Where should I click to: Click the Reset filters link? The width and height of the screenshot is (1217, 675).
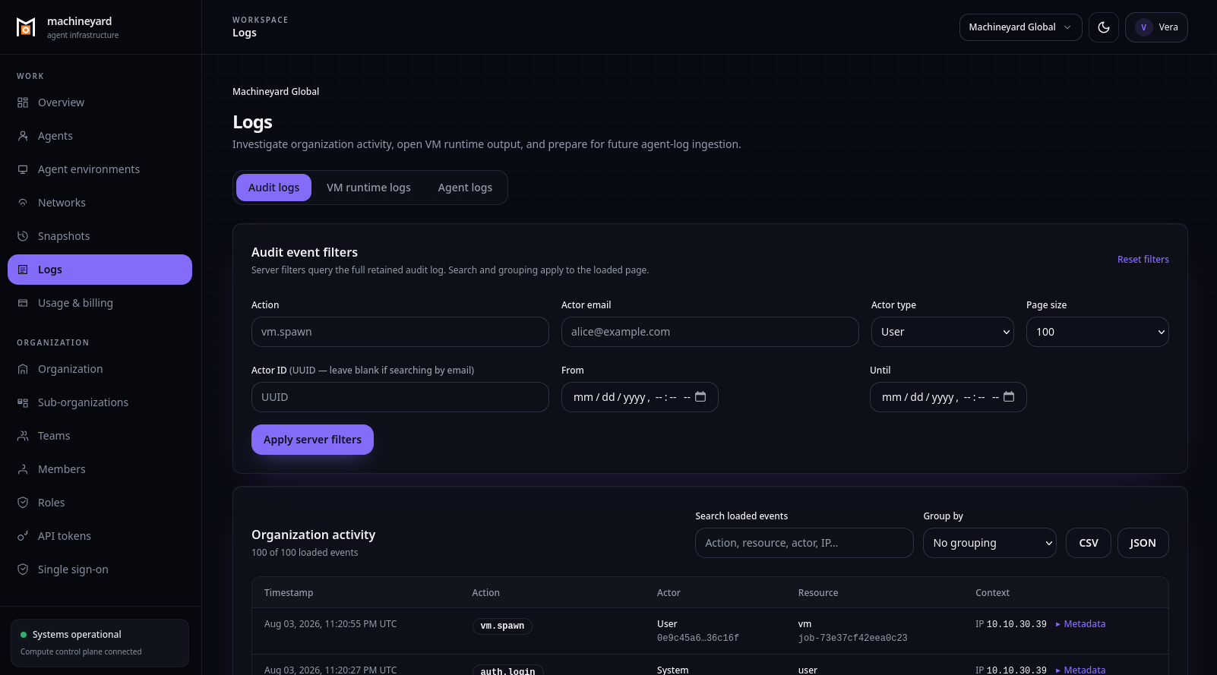[x=1143, y=260]
